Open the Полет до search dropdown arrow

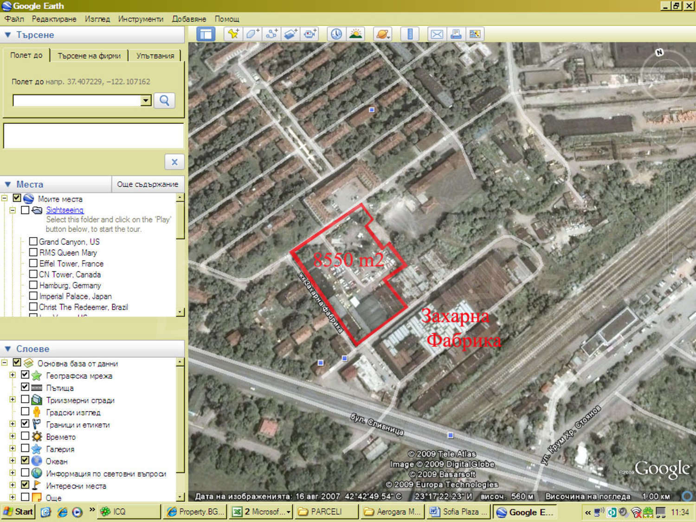click(146, 100)
